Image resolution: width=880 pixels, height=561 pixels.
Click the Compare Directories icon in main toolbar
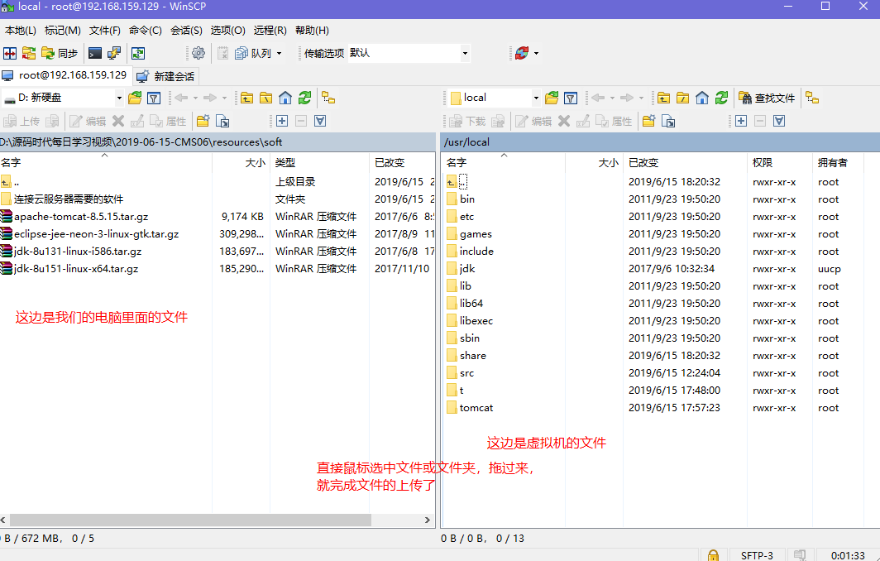pyautogui.click(x=10, y=53)
